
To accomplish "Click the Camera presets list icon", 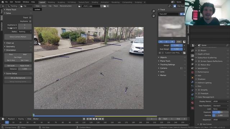I will (x=181, y=68).
